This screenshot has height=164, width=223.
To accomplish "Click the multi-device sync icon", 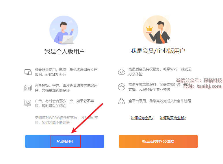I will click(28, 72).
